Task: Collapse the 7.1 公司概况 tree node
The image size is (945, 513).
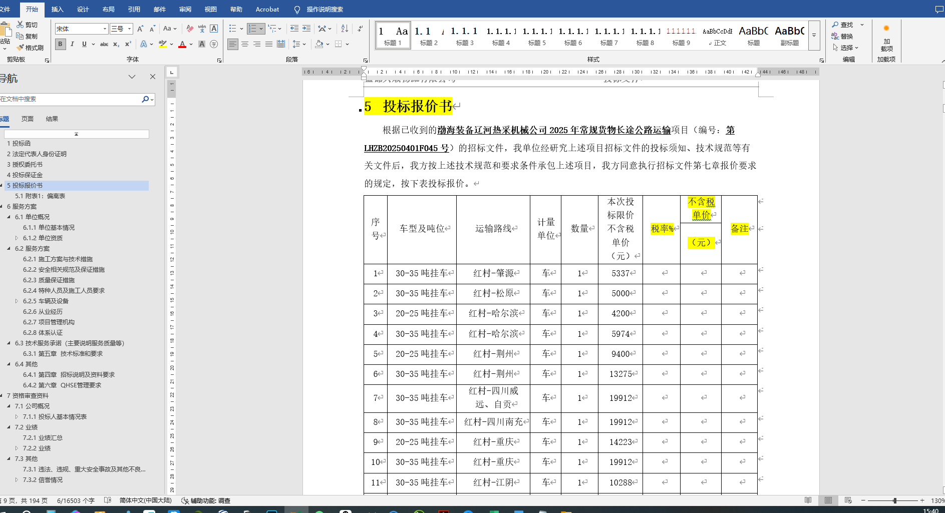Action: coord(9,406)
